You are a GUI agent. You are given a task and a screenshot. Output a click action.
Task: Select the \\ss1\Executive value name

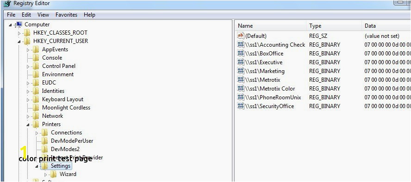[x=264, y=62]
